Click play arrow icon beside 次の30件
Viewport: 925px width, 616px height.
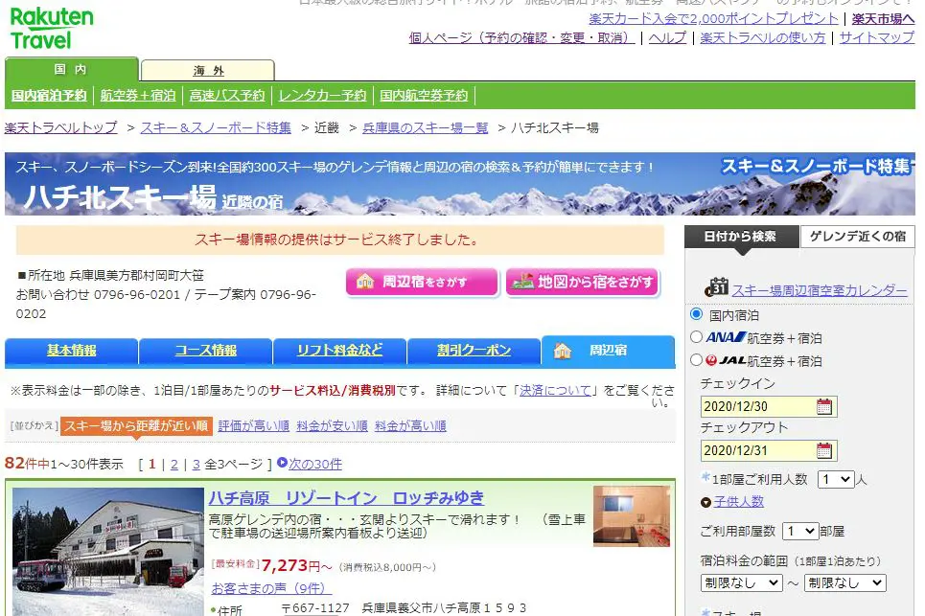point(282,464)
